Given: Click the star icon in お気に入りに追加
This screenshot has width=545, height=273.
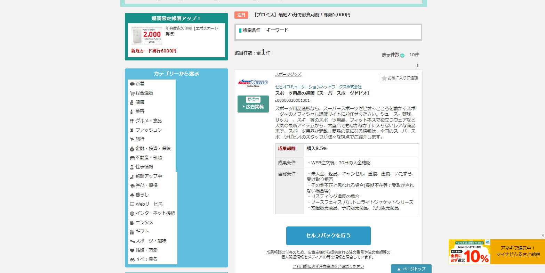Looking at the screenshot, I should [x=384, y=78].
